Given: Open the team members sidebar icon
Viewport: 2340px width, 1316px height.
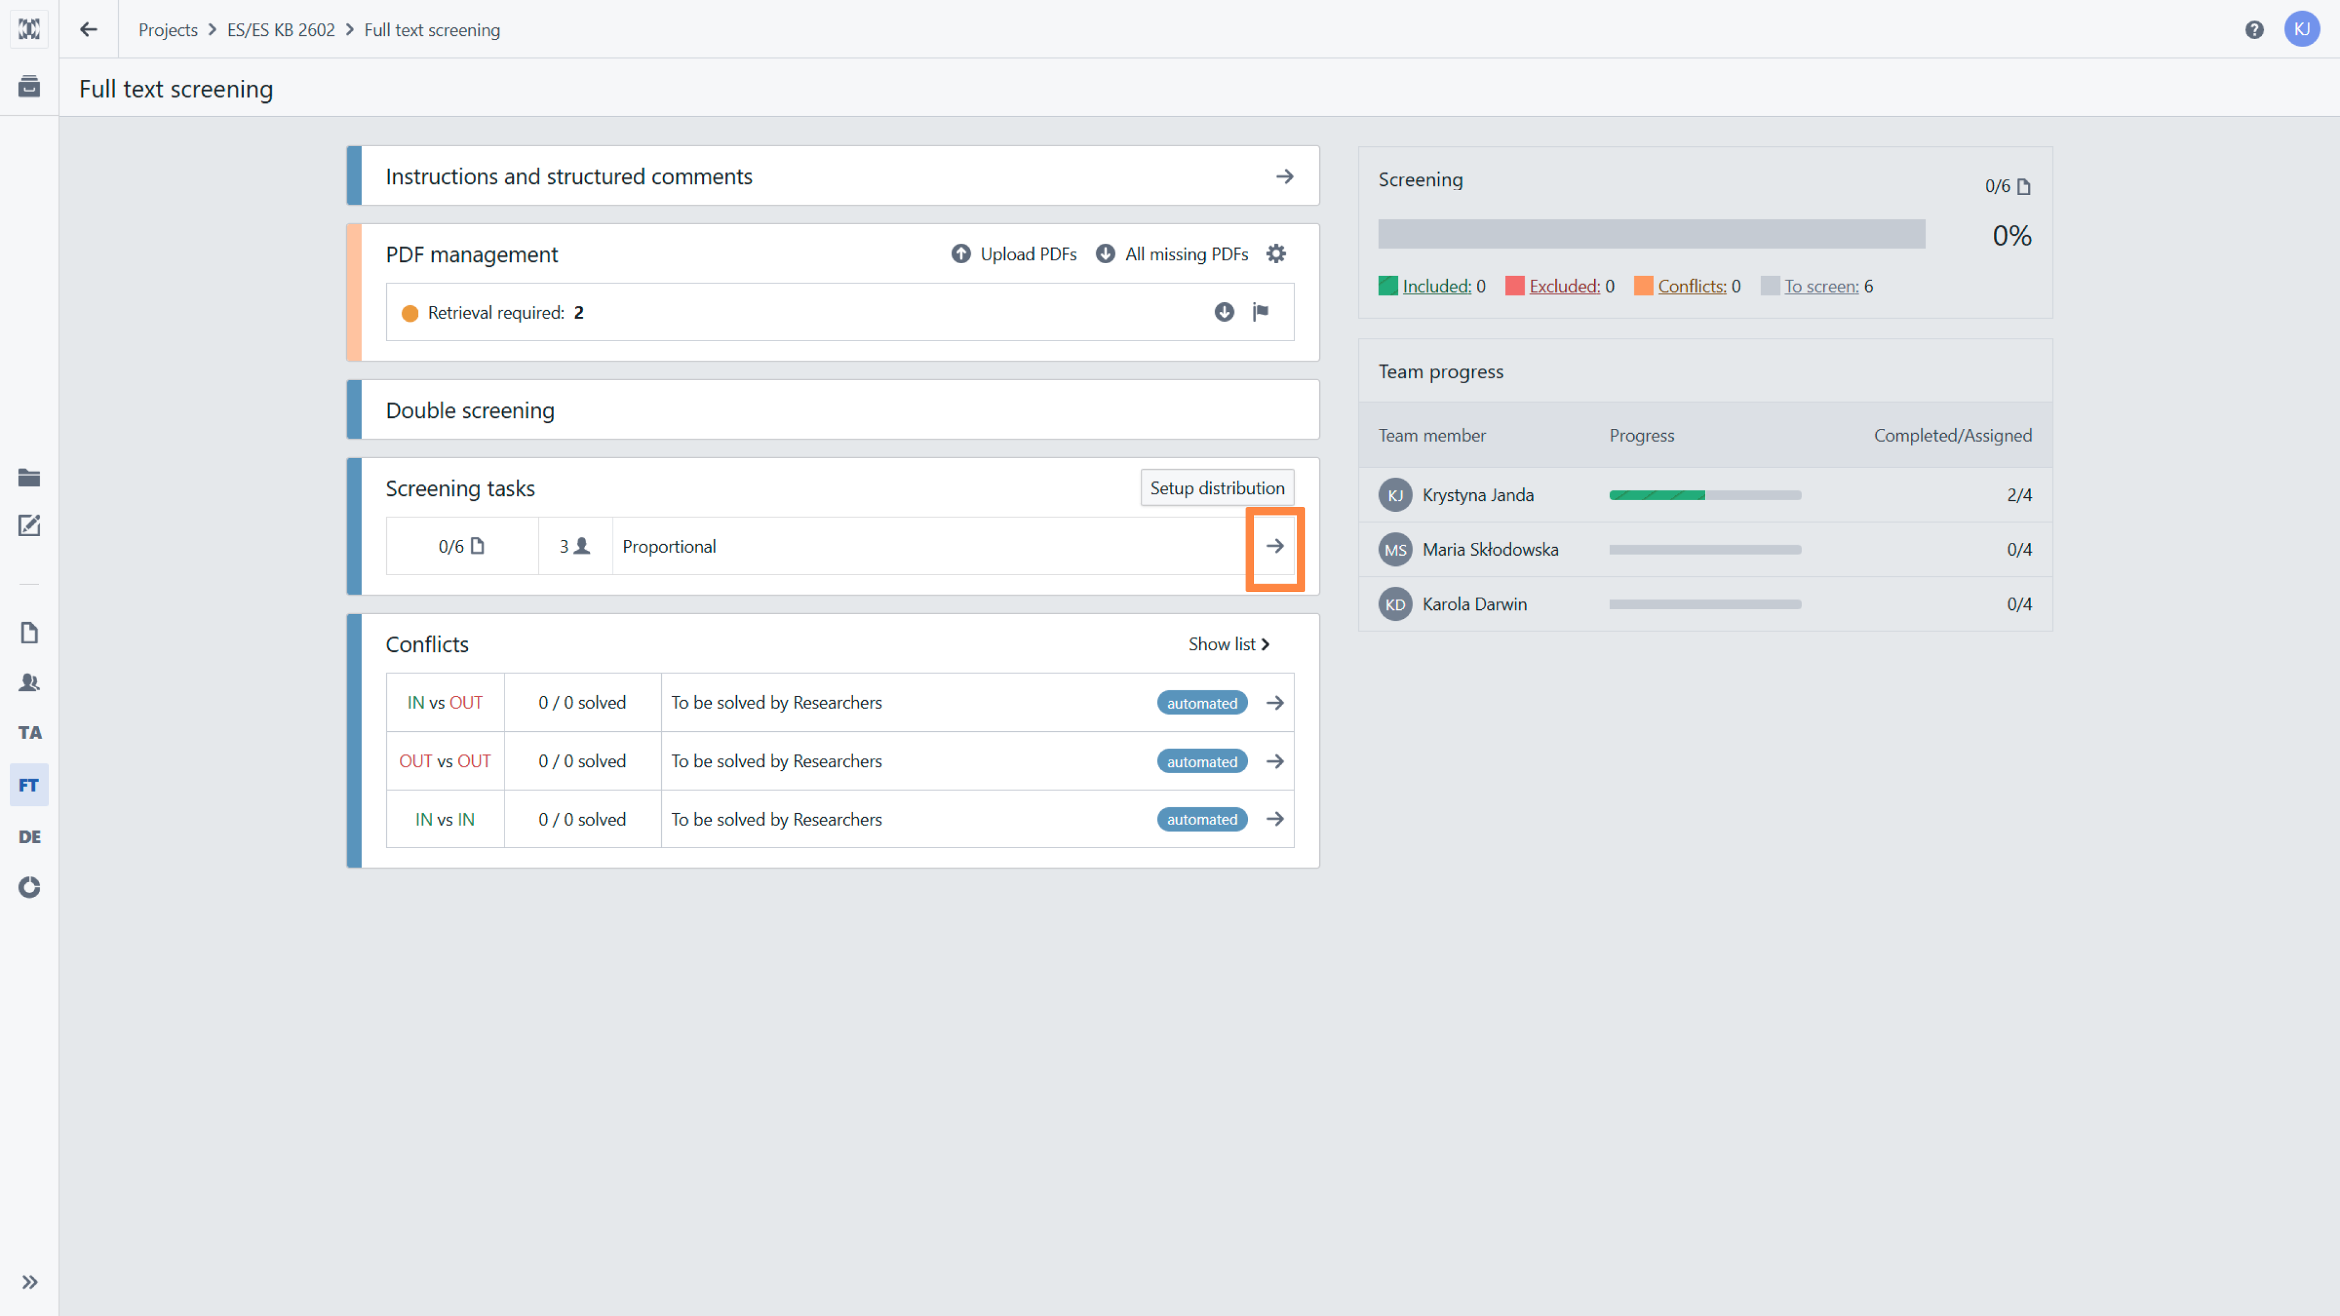Looking at the screenshot, I should [x=29, y=682].
